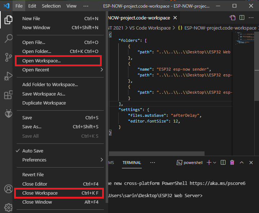Close the ESP-NOW-project.code-workspace editor tab
This screenshot has height=213, width=259.
175,18
